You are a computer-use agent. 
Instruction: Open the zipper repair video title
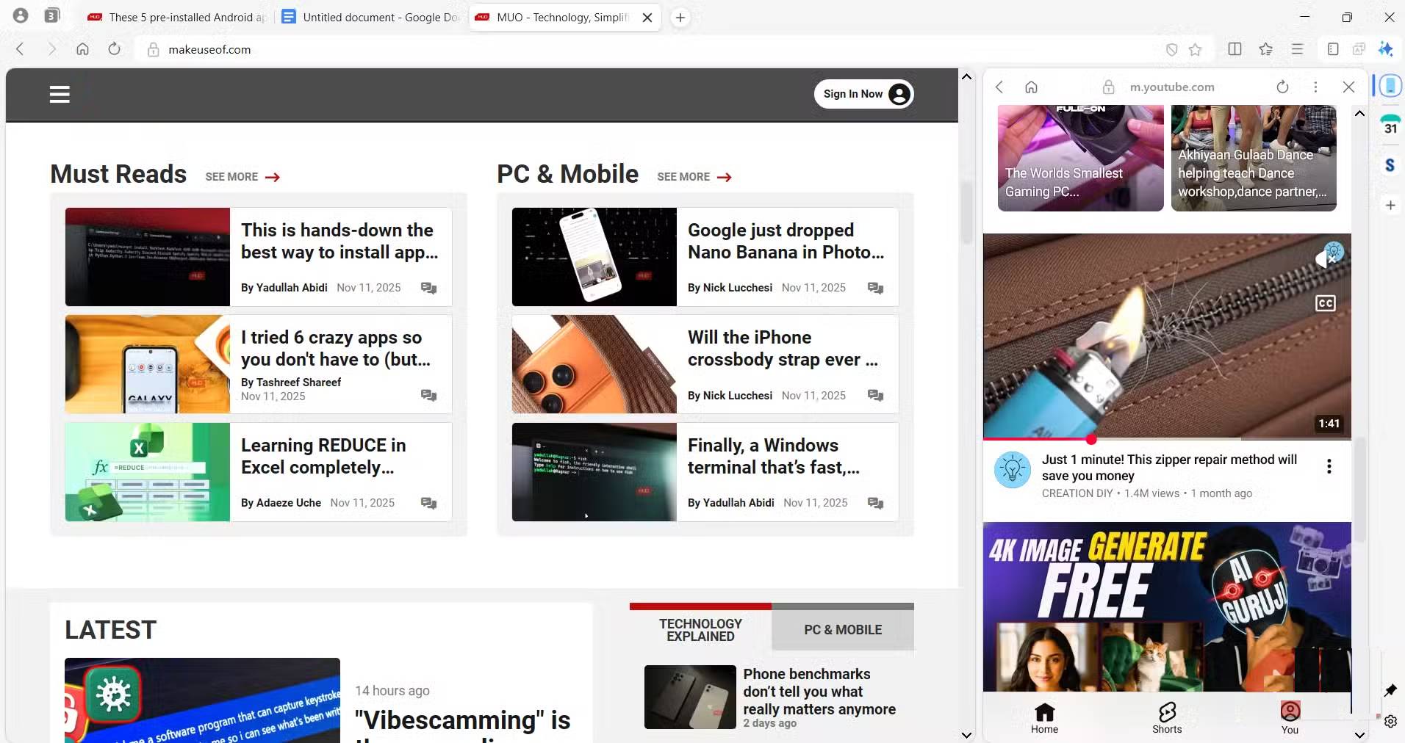[x=1169, y=468]
